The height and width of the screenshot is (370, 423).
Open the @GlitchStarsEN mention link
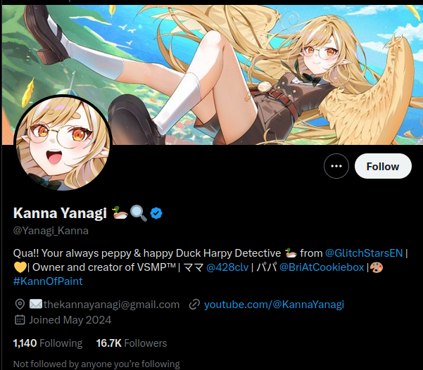(x=364, y=253)
